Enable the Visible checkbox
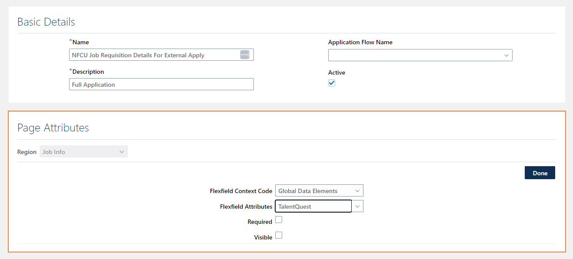 [x=279, y=235]
